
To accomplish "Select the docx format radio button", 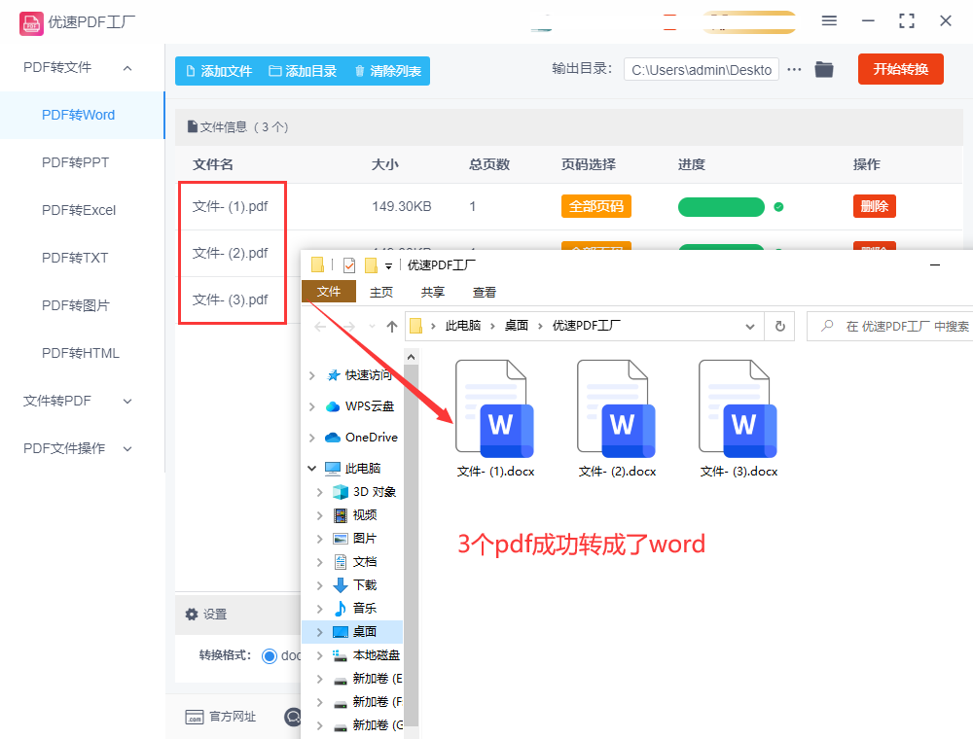I will 270,656.
